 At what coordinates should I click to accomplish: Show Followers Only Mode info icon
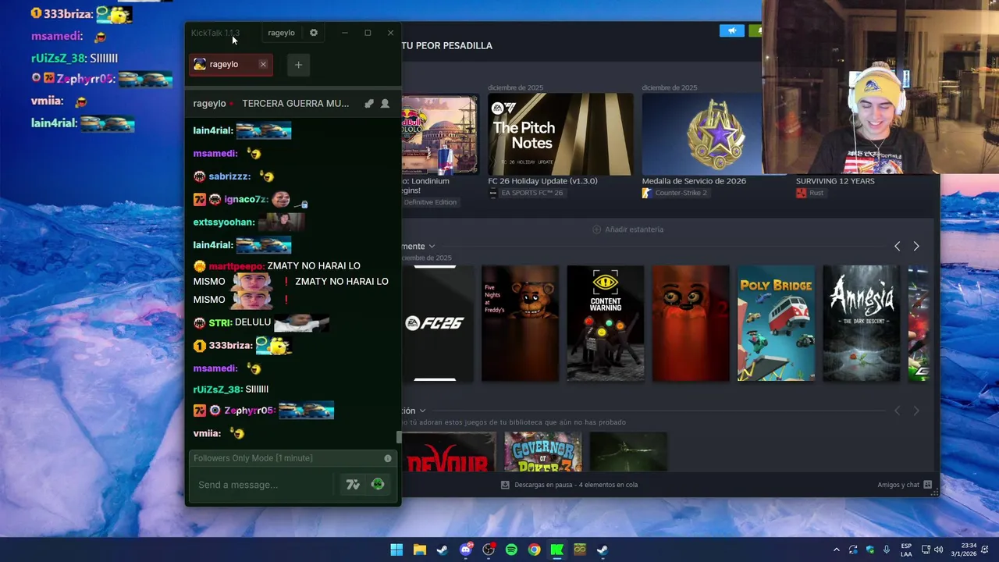(388, 458)
